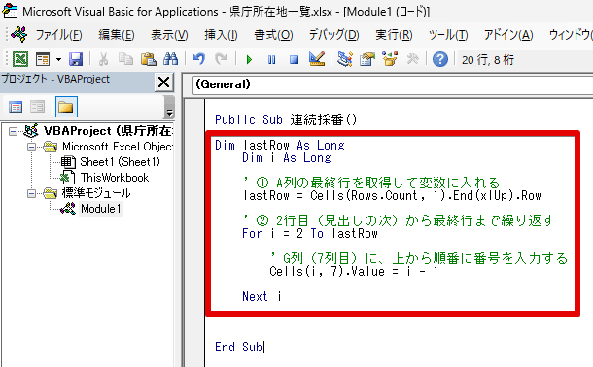
Task: Click the For i = 2 To lastRow line
Action: (310, 233)
